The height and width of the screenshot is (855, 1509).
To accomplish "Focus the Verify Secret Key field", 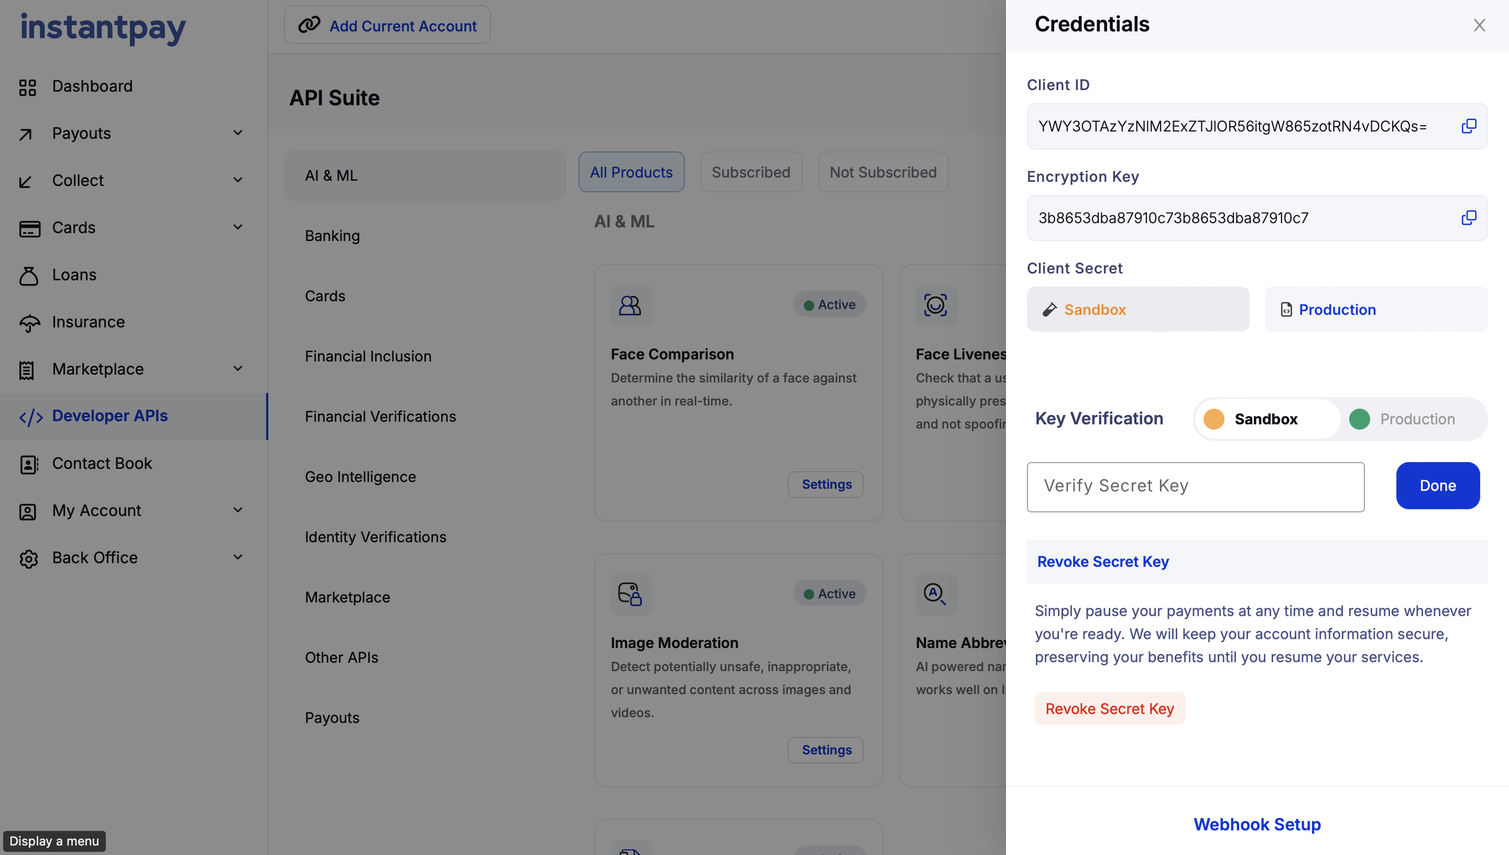I will tap(1195, 486).
